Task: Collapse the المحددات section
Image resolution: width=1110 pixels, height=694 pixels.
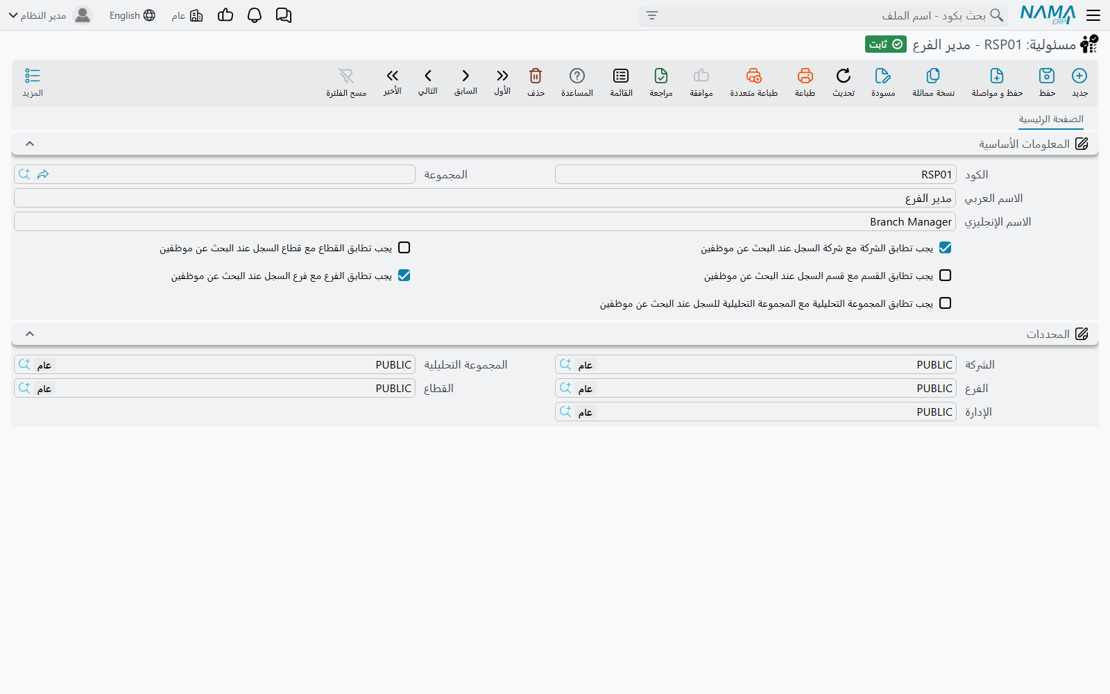Action: [x=30, y=334]
